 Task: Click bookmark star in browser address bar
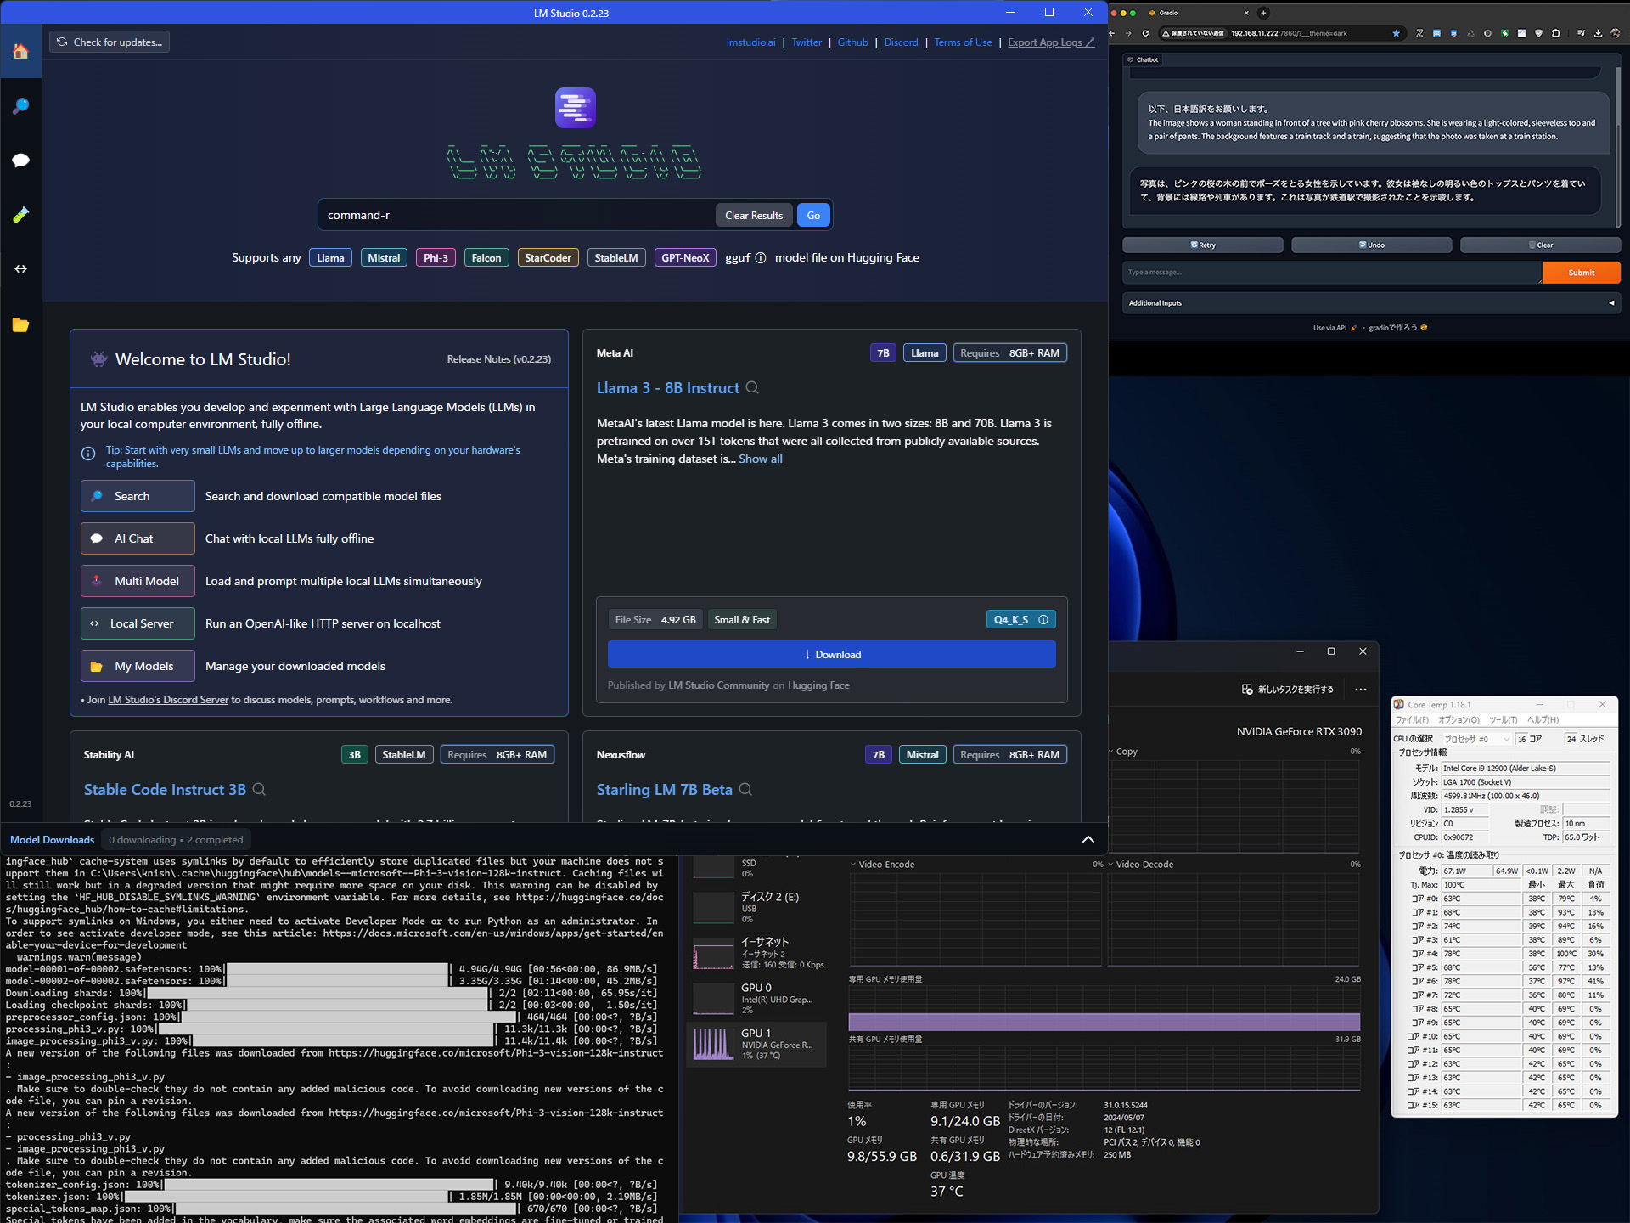1396,34
